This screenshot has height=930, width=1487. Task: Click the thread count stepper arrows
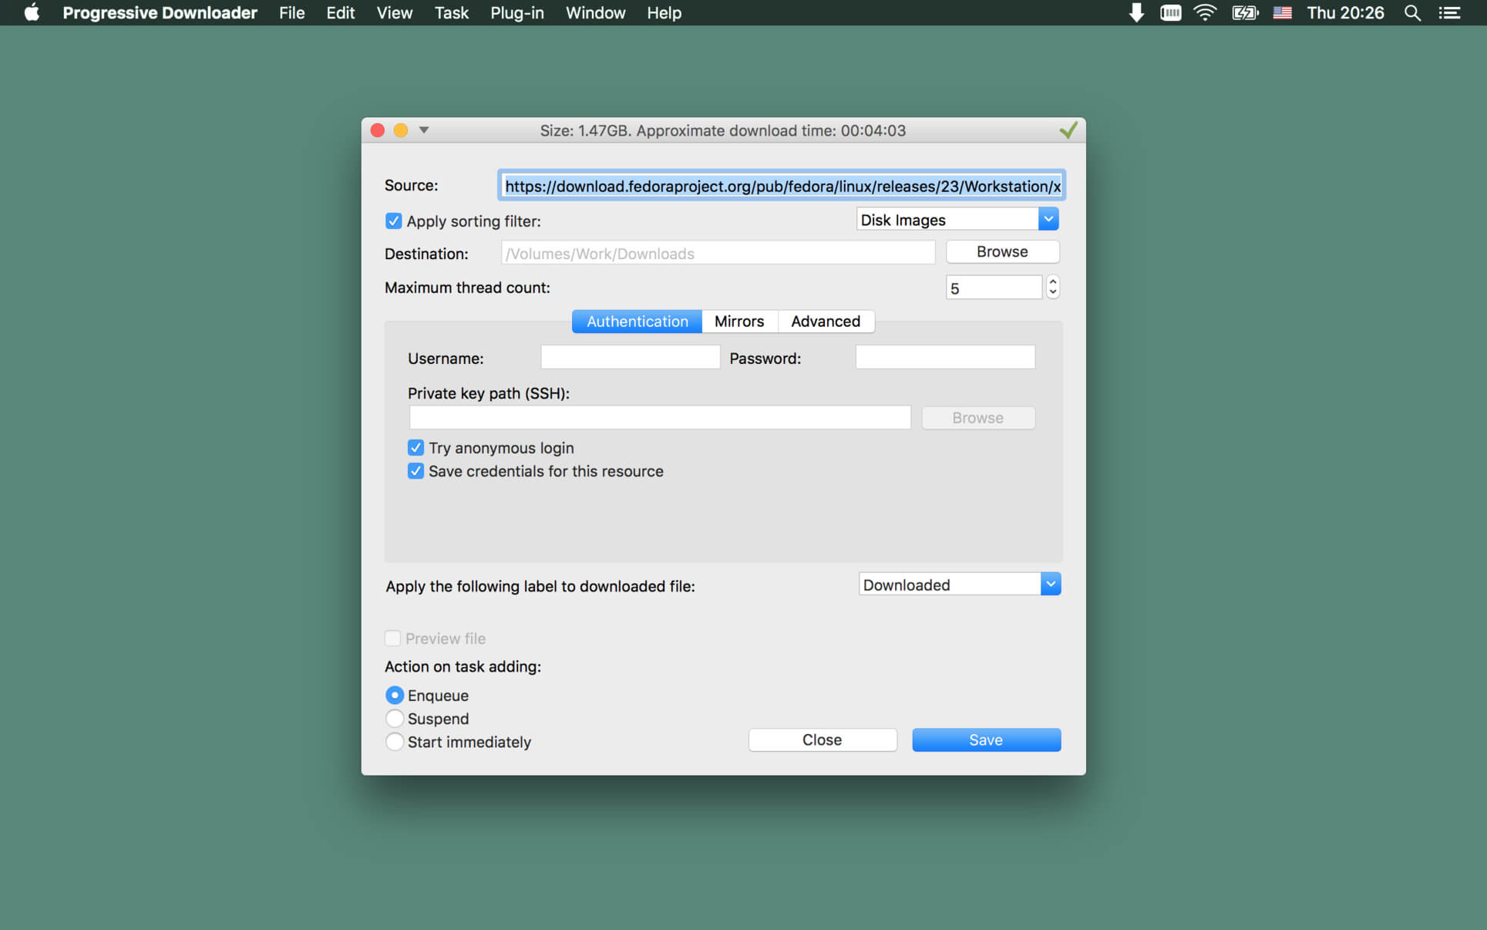(x=1053, y=288)
